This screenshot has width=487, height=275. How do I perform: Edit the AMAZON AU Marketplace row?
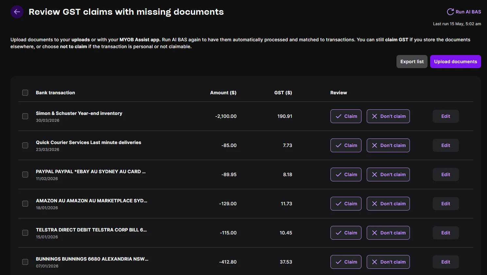pyautogui.click(x=446, y=204)
